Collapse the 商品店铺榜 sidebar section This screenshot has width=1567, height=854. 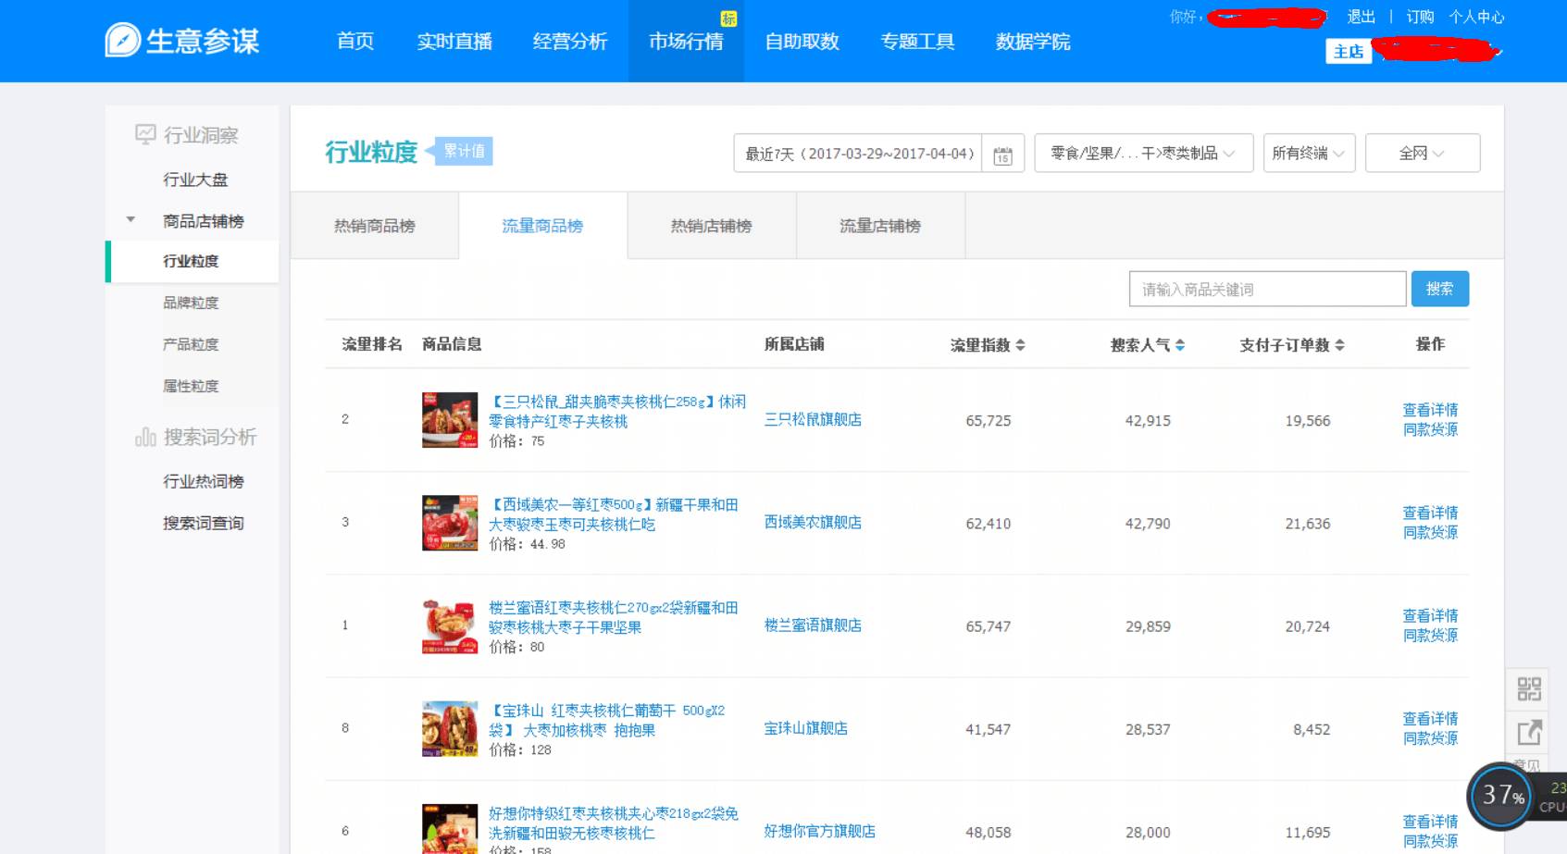(x=129, y=219)
